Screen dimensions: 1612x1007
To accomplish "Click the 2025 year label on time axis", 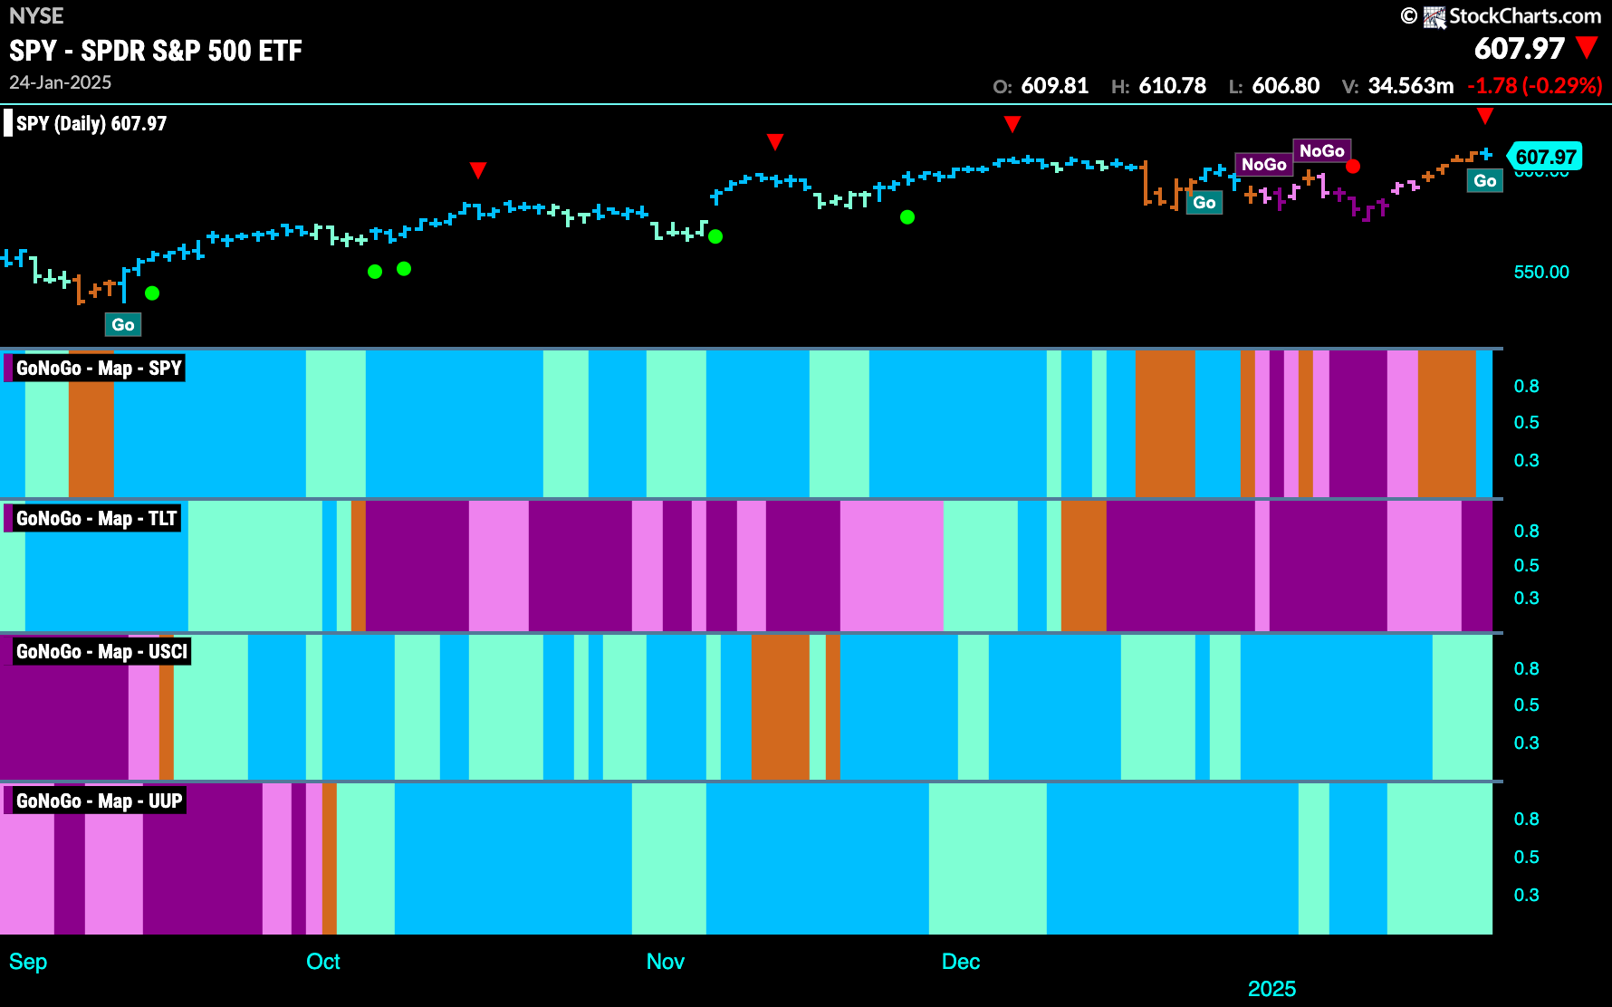I will pos(1271,989).
